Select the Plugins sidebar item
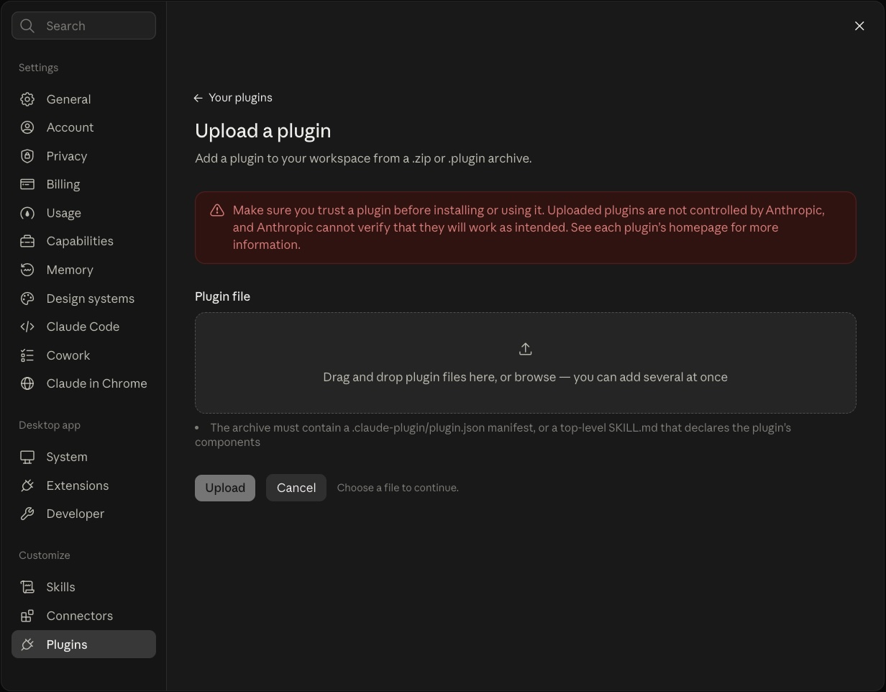Image resolution: width=886 pixels, height=692 pixels. [83, 645]
